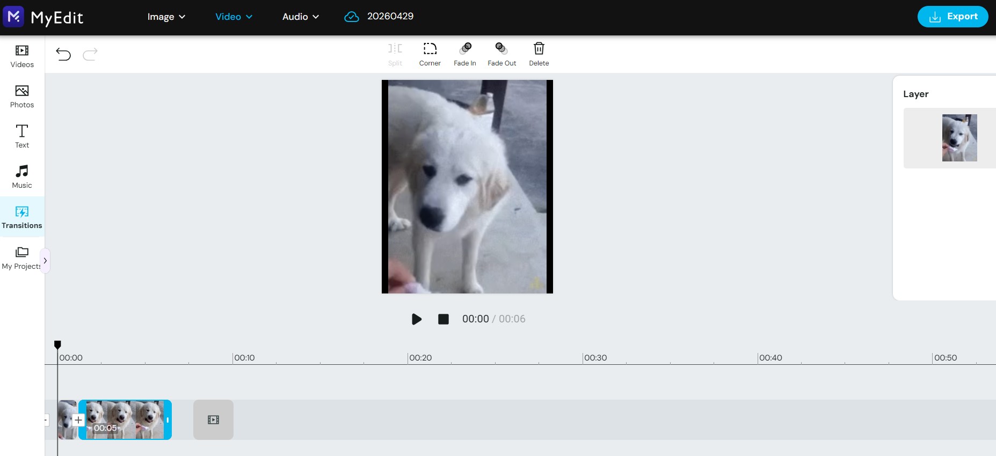The image size is (996, 456).
Task: Delete the selected clip
Action: tap(539, 55)
